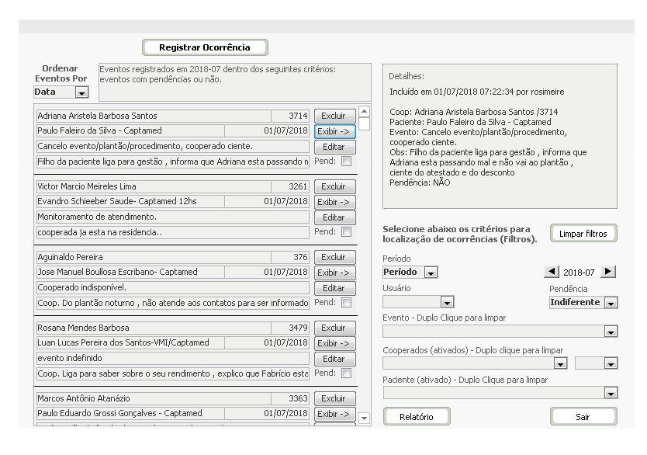The width and height of the screenshot is (647, 455).
Task: Click the code field showing 376
Action: (290, 257)
